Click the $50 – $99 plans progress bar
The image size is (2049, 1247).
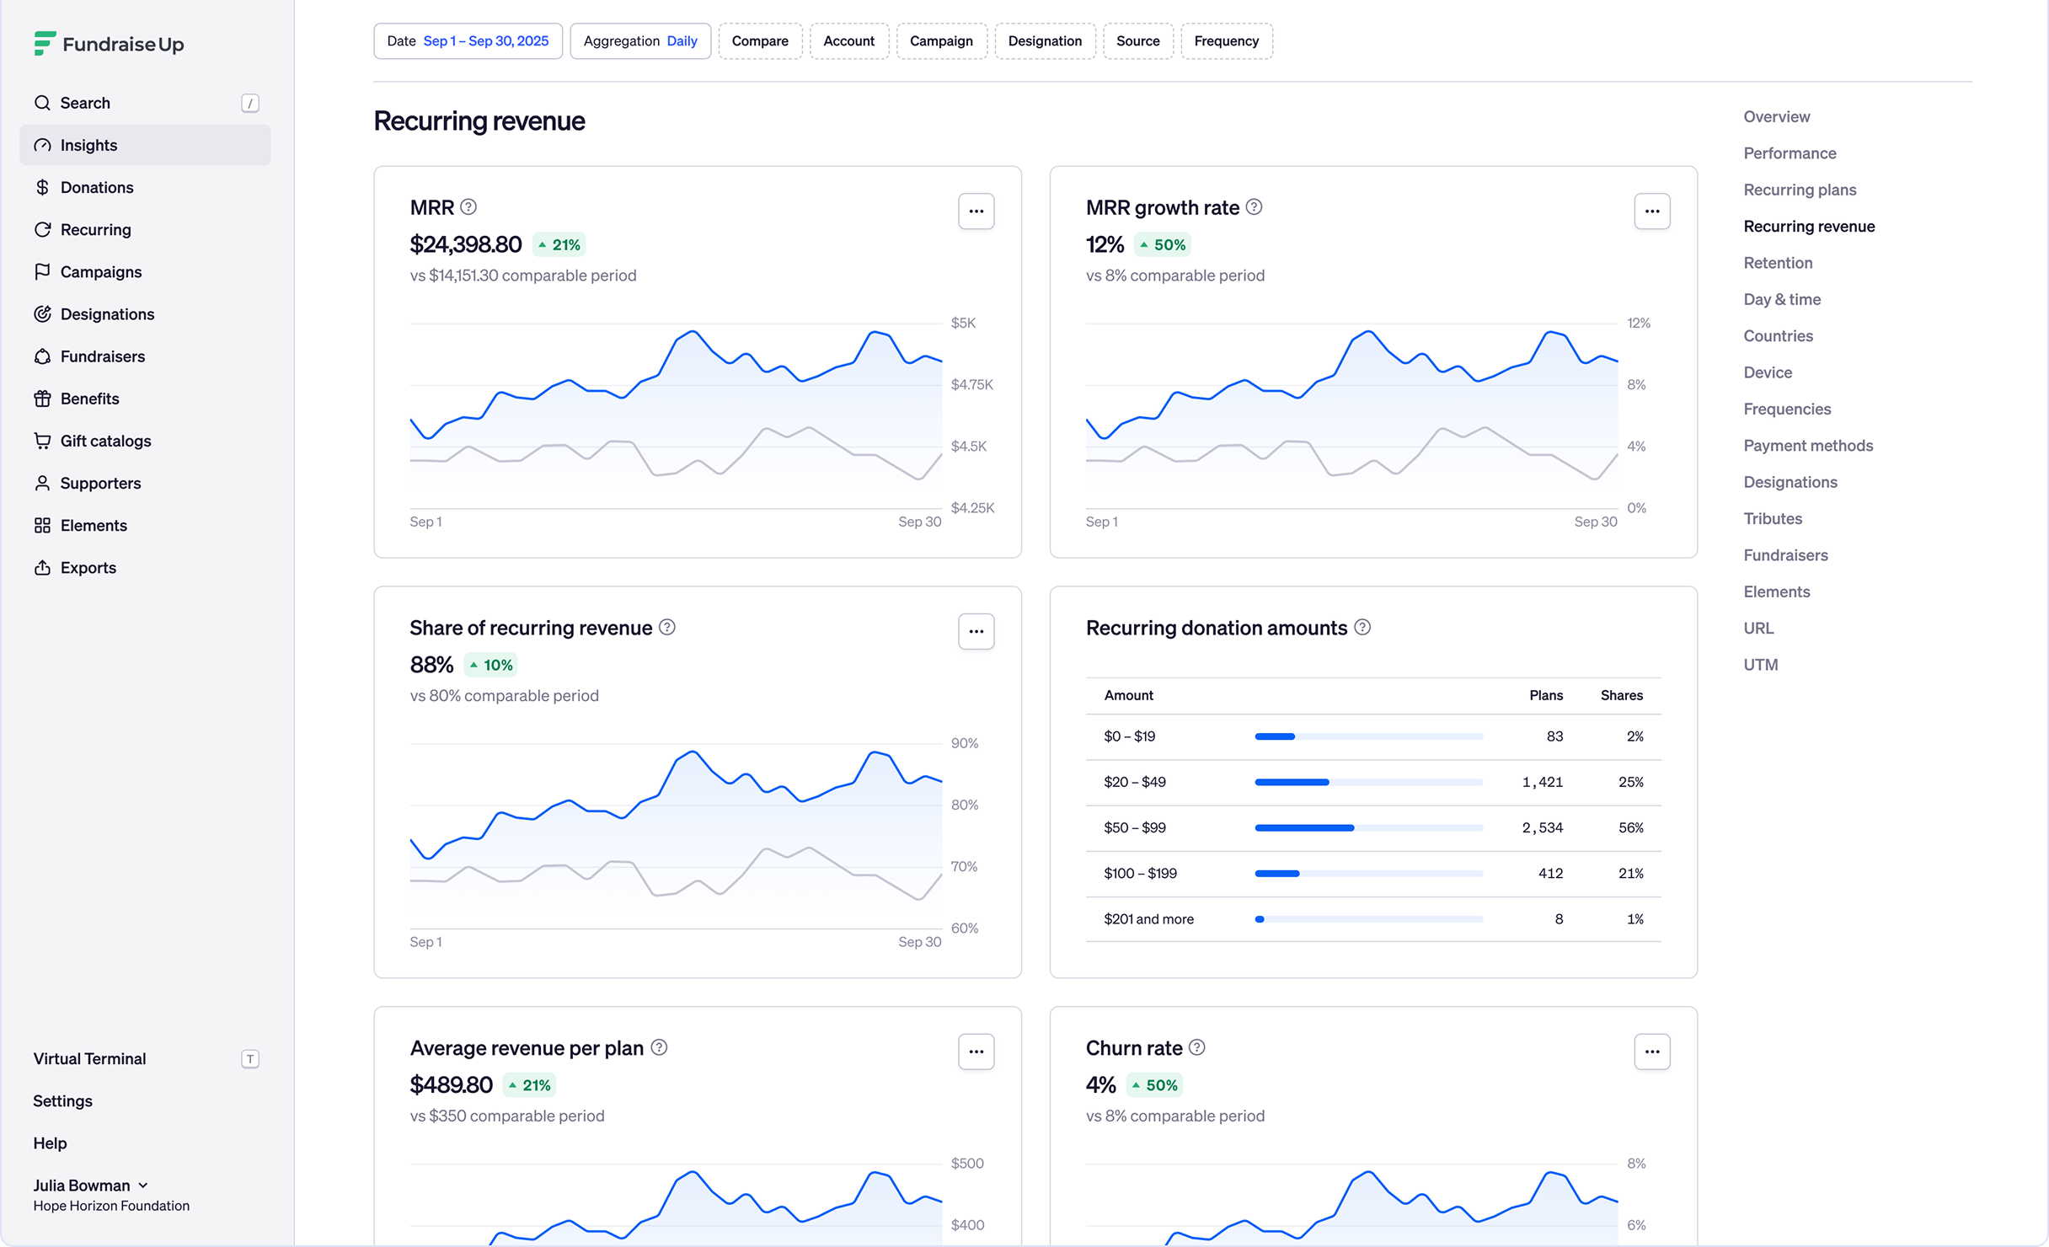coord(1368,827)
